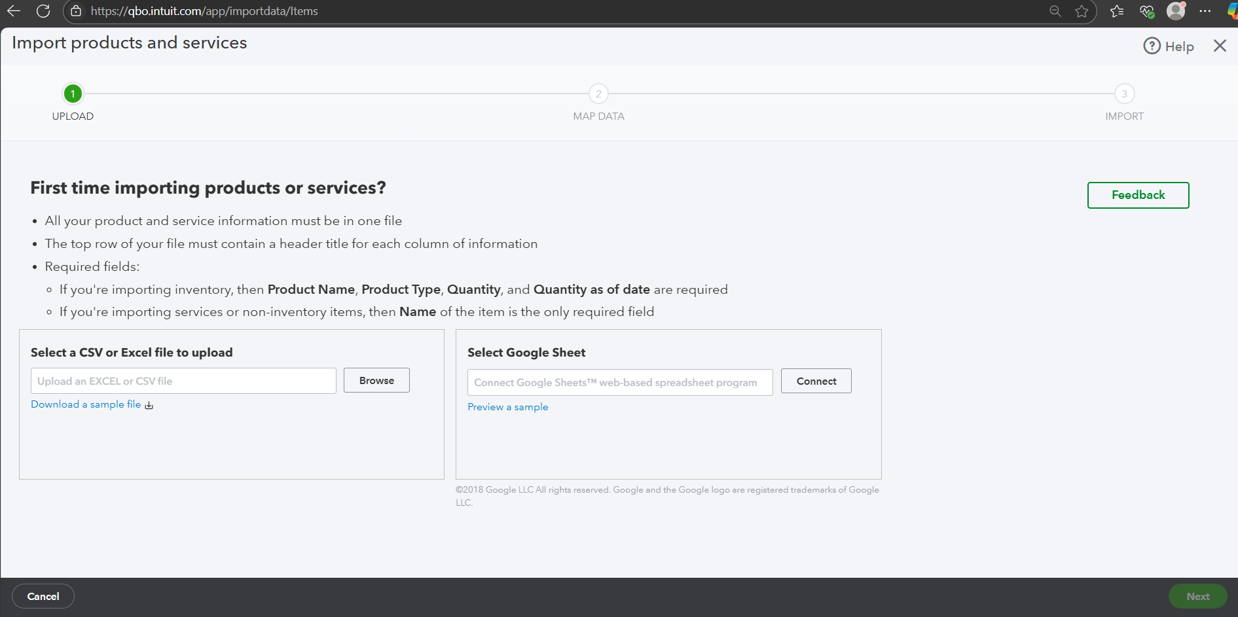This screenshot has width=1238, height=617.
Task: Add this page to favorites with the star icon
Action: point(1082,11)
